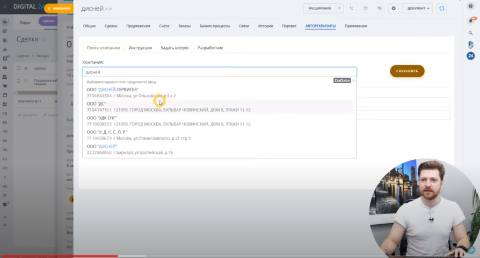
Task: Open the ЗГ sidebar item
Action: [x=5, y=196]
